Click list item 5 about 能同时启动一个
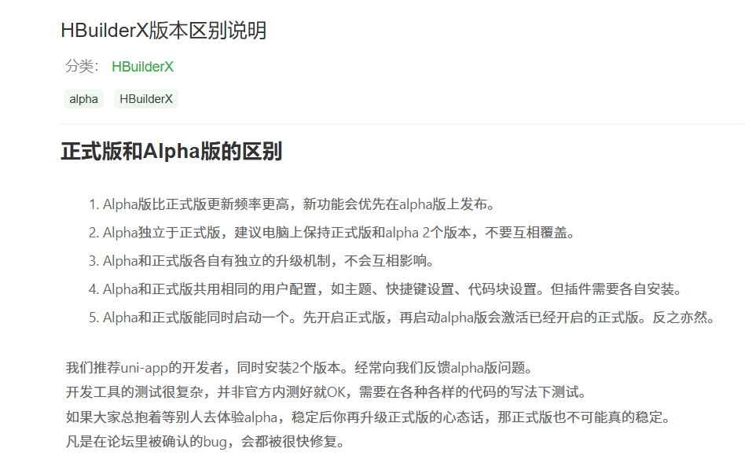This screenshot has width=745, height=463. tap(402, 317)
